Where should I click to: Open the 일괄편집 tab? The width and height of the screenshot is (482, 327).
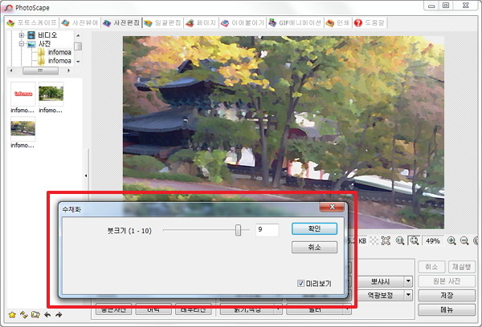pos(162,22)
